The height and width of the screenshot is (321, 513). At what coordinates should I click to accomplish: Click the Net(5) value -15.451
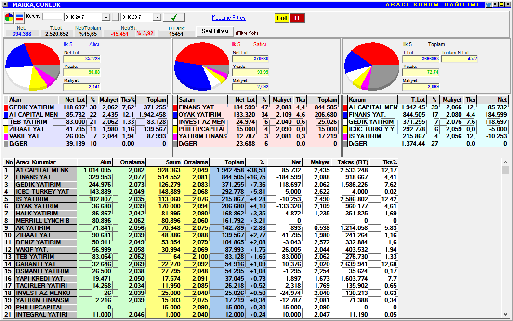point(119,34)
